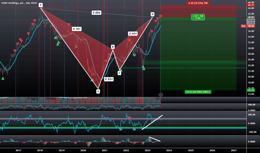This screenshot has width=260, height=153.
Task: Click the red dot on the oscillator's 2022 peak
Action: coord(129,118)
